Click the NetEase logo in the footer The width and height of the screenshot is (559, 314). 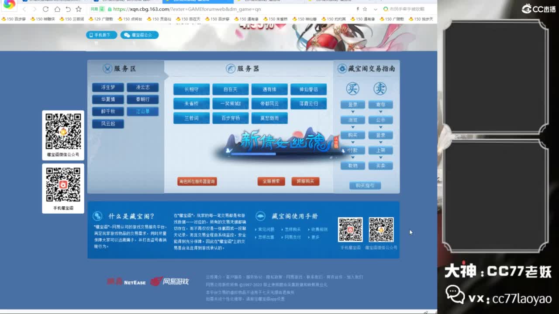(x=127, y=282)
